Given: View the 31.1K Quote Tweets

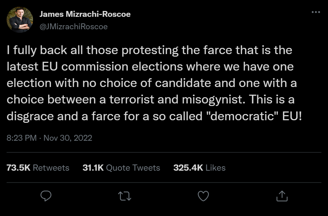Looking at the screenshot, I should coord(121,168).
